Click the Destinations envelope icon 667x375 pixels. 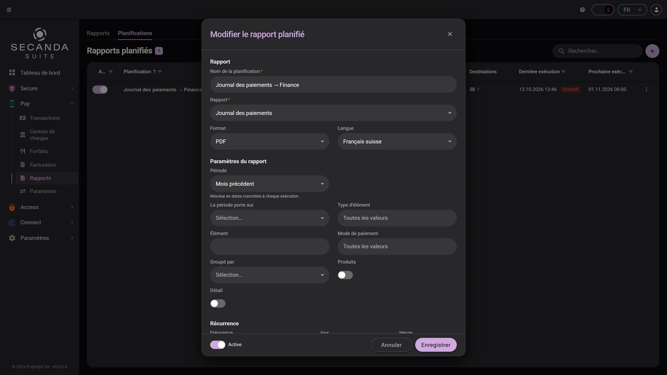pyautogui.click(x=472, y=89)
